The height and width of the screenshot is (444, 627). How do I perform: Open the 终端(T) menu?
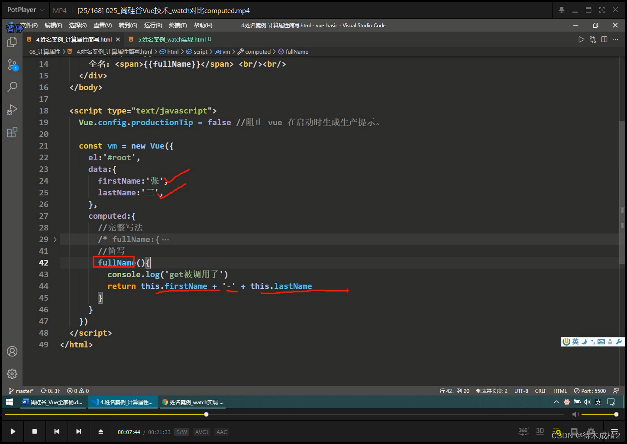pos(178,26)
